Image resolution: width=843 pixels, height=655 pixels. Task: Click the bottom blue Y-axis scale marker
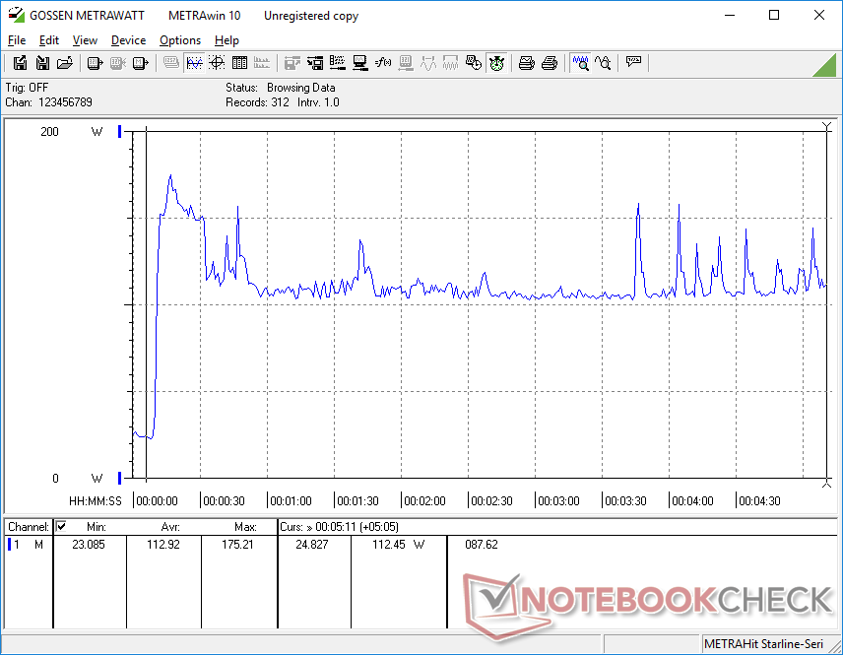tap(120, 478)
